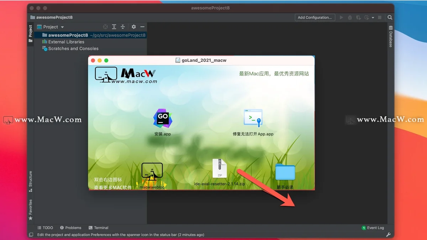Click the spanner icon in status bar

pos(388,235)
